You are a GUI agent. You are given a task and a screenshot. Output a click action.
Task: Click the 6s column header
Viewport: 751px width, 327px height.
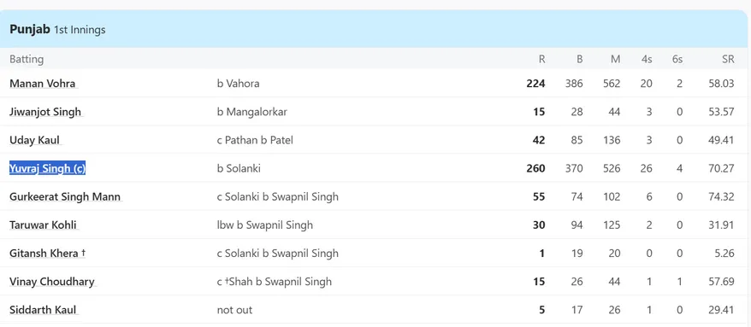[x=677, y=59]
